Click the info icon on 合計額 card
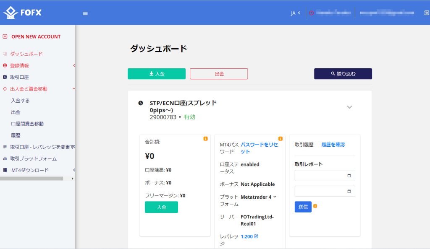This screenshot has width=430, height=249. [x=205, y=139]
